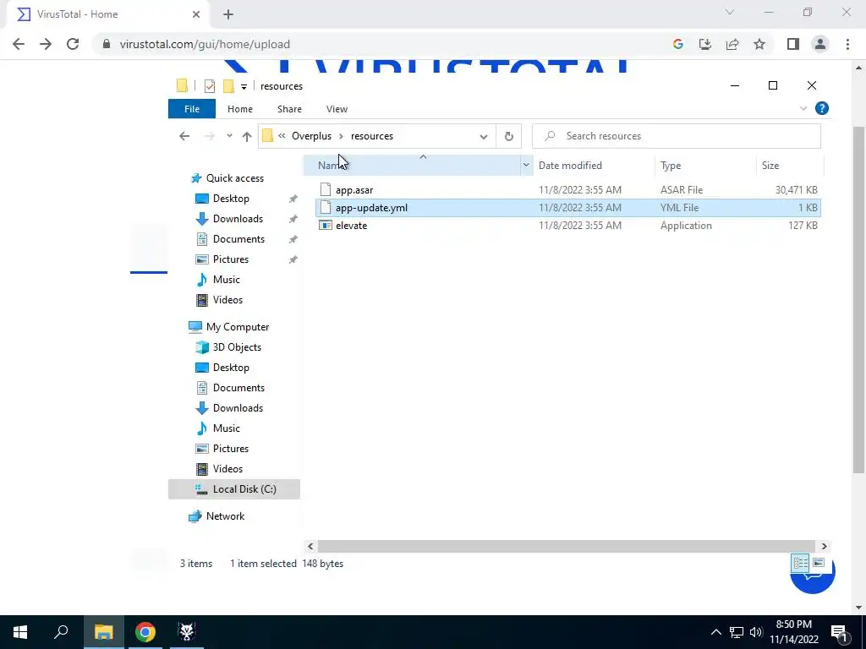Open Pictures under Quick access
The image size is (866, 649).
pyautogui.click(x=230, y=259)
